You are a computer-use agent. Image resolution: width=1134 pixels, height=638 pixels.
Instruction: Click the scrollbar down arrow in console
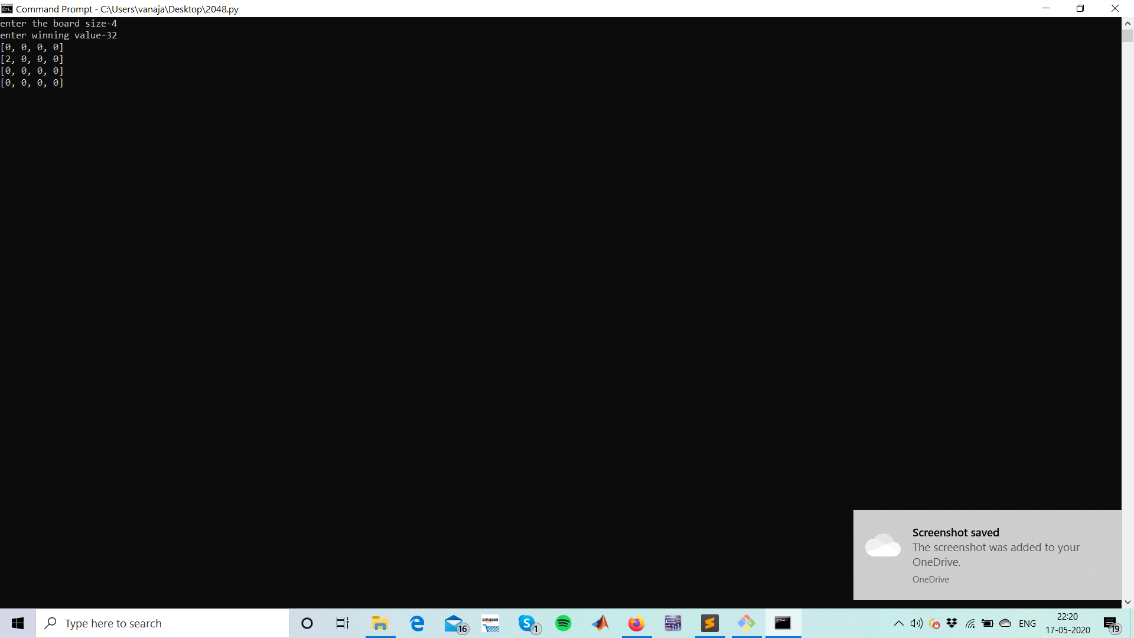pos(1128,602)
